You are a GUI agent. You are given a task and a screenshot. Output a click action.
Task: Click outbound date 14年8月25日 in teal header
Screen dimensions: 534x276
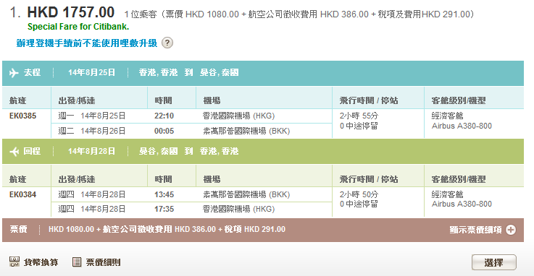click(91, 73)
